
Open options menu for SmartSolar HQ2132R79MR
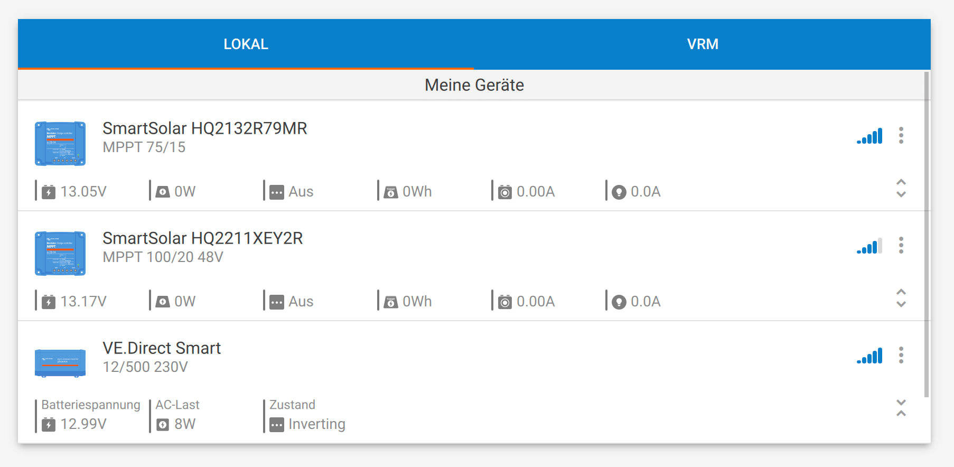pyautogui.click(x=901, y=135)
